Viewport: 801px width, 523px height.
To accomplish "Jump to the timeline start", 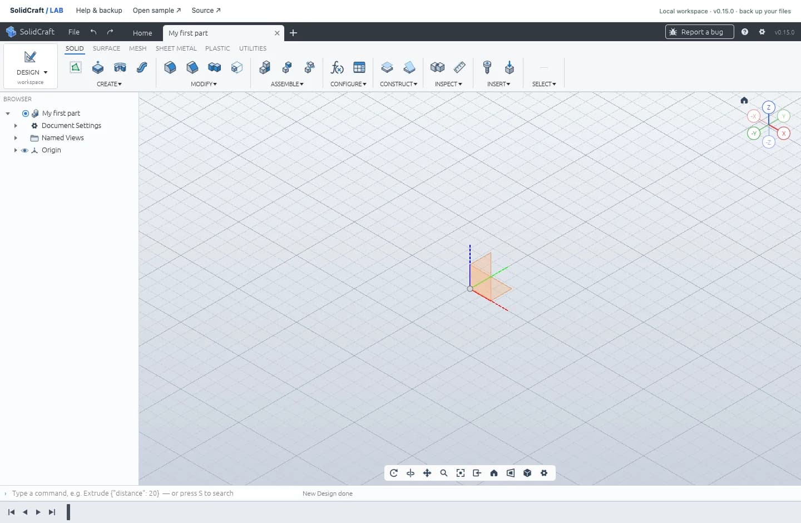I will click(11, 512).
